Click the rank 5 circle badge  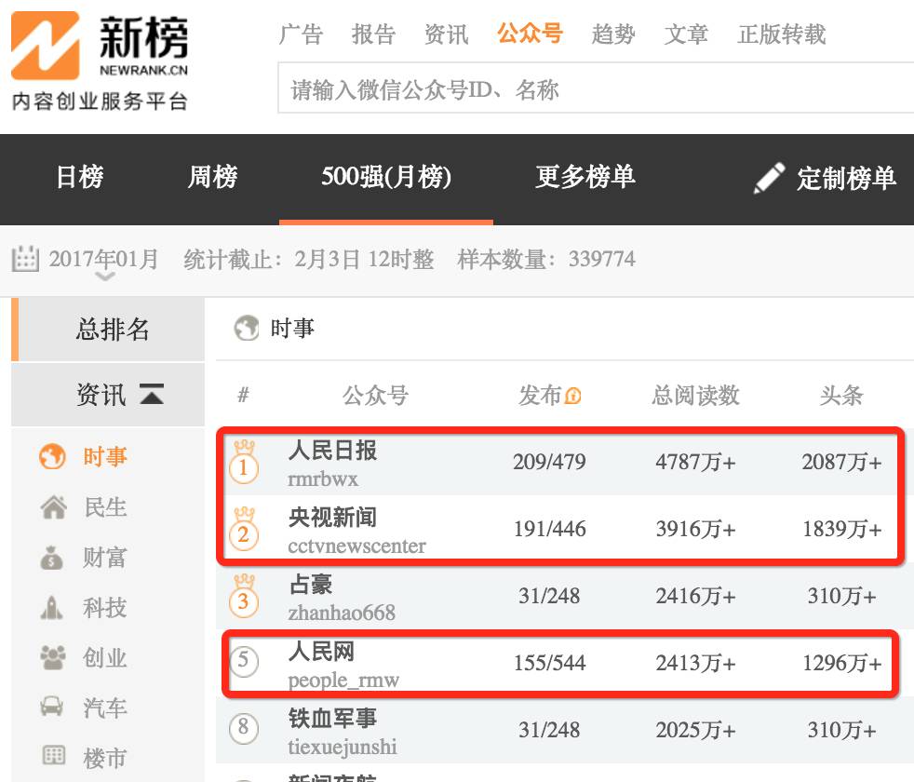[x=244, y=661]
